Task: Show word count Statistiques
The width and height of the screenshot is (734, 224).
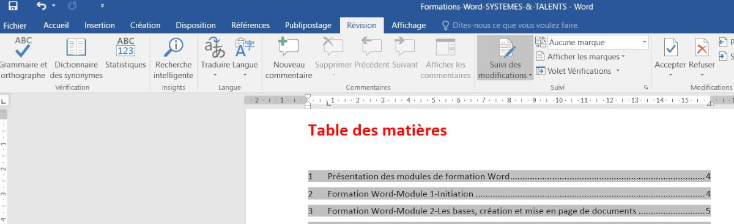Action: coord(125,54)
